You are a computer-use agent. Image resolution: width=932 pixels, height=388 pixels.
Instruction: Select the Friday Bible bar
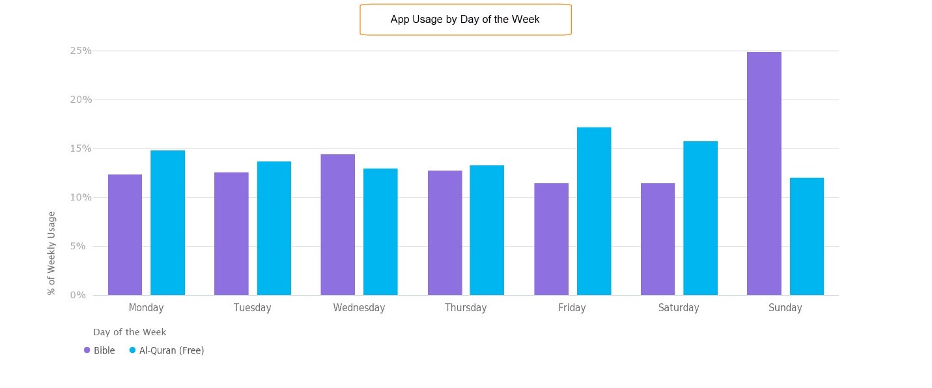click(x=552, y=239)
